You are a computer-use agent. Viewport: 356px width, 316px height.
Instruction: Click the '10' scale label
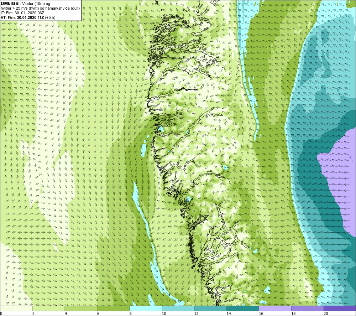[x=164, y=314]
